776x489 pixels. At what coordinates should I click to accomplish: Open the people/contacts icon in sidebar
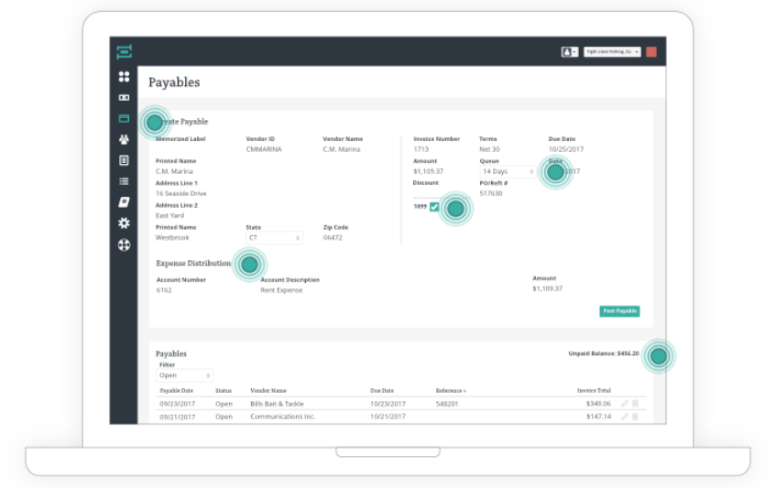(124, 140)
